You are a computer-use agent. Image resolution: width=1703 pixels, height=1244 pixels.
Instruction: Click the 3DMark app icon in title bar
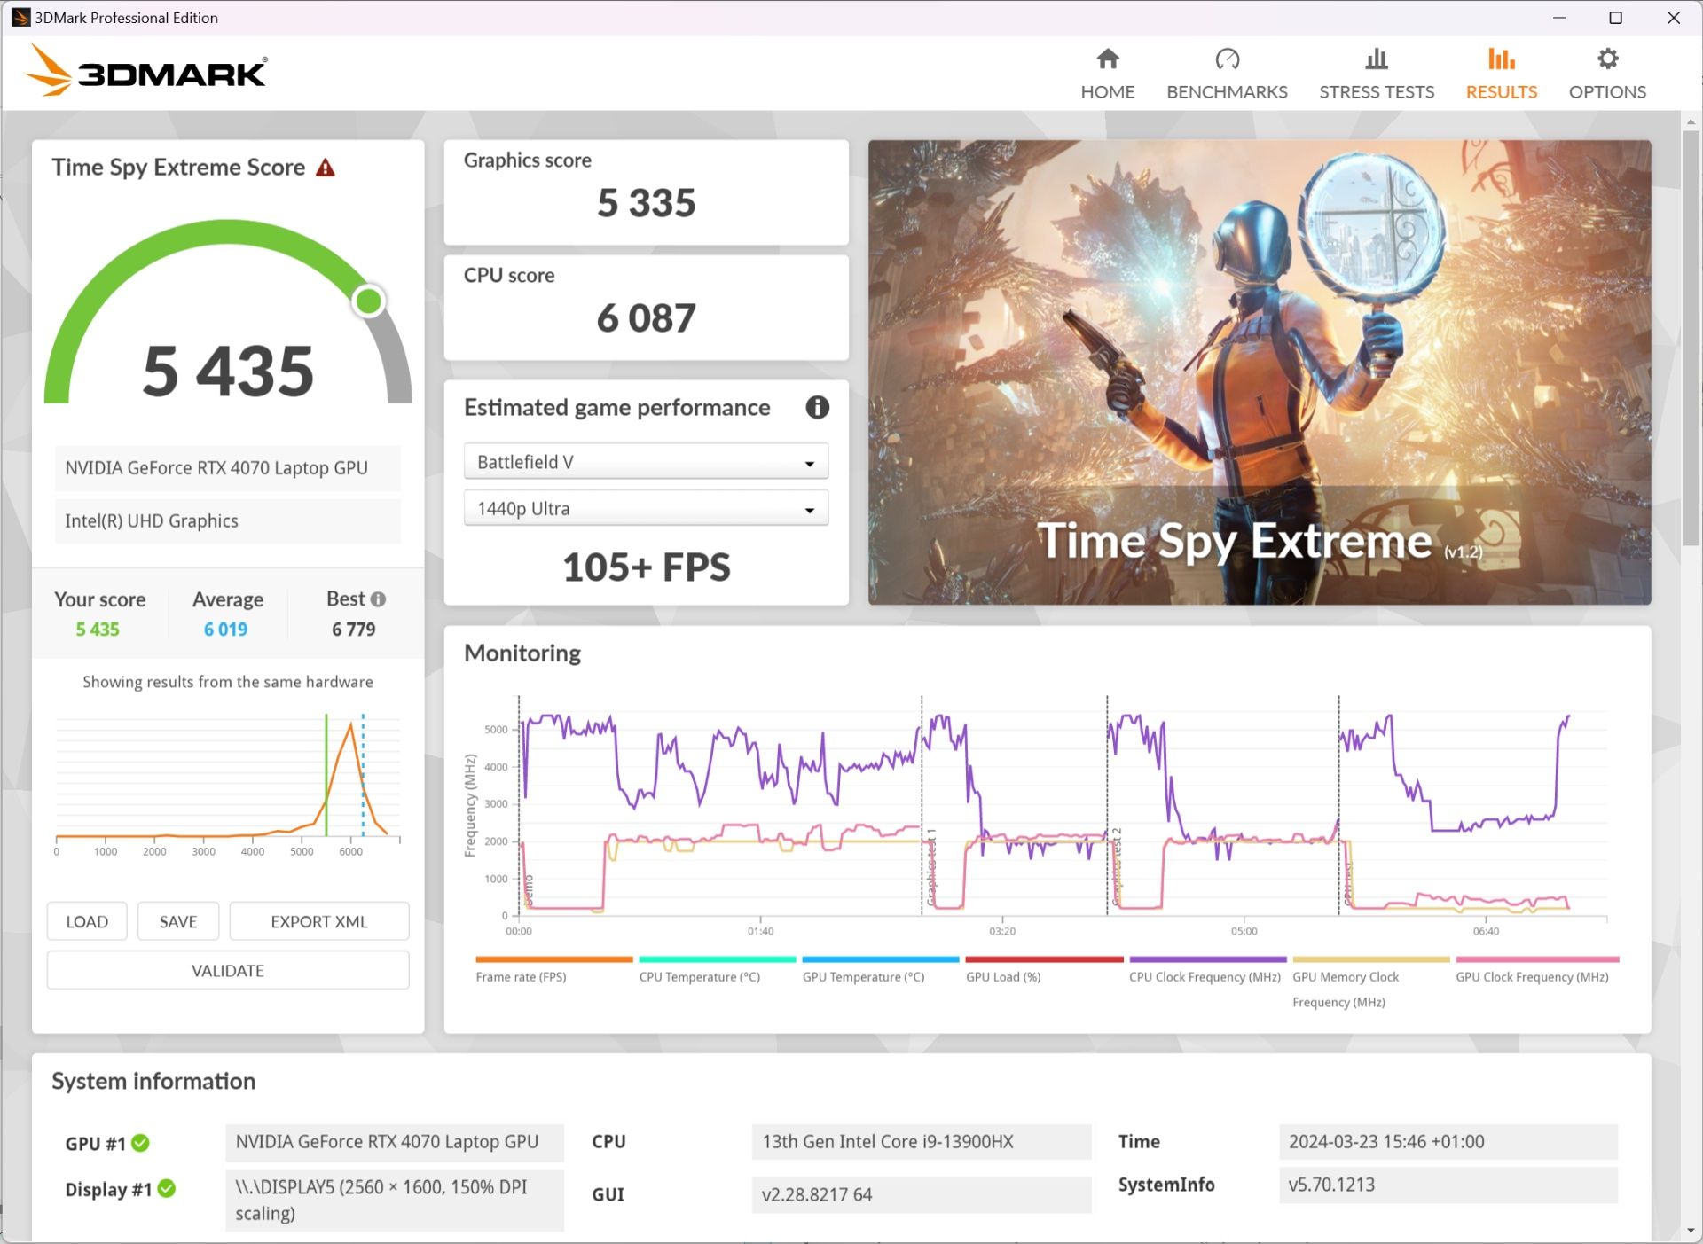pos(20,18)
